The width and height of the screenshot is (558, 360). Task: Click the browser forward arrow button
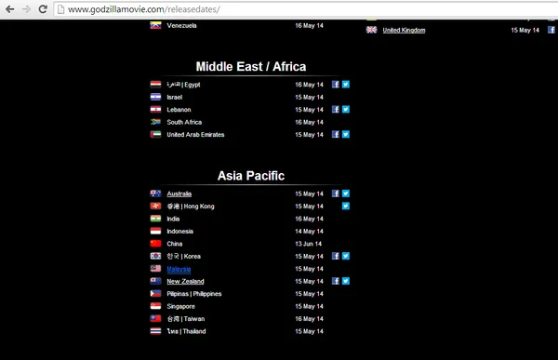click(x=26, y=9)
